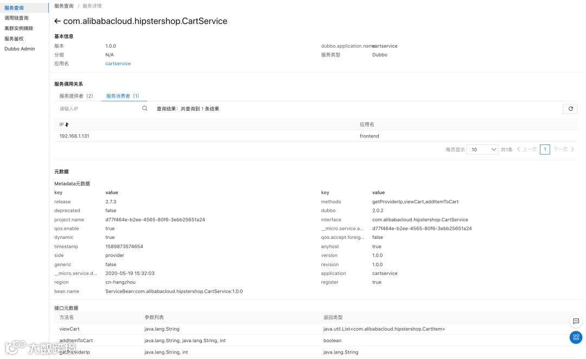Image resolution: width=586 pixels, height=359 pixels.
Task: Click the frontend application name cell
Action: (x=370, y=136)
